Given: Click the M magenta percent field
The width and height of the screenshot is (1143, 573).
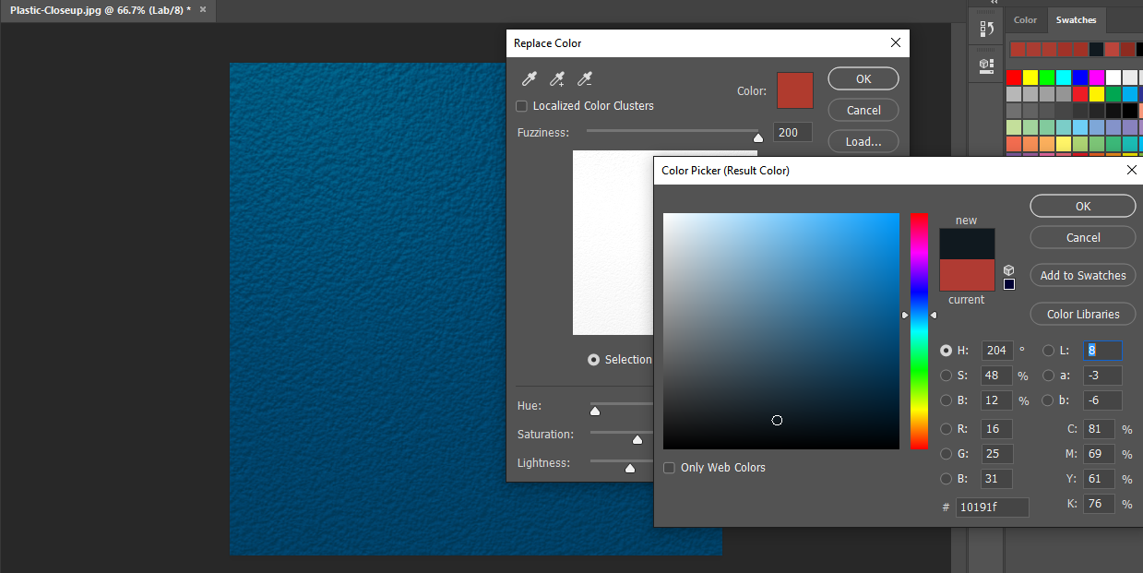Looking at the screenshot, I should (1100, 454).
